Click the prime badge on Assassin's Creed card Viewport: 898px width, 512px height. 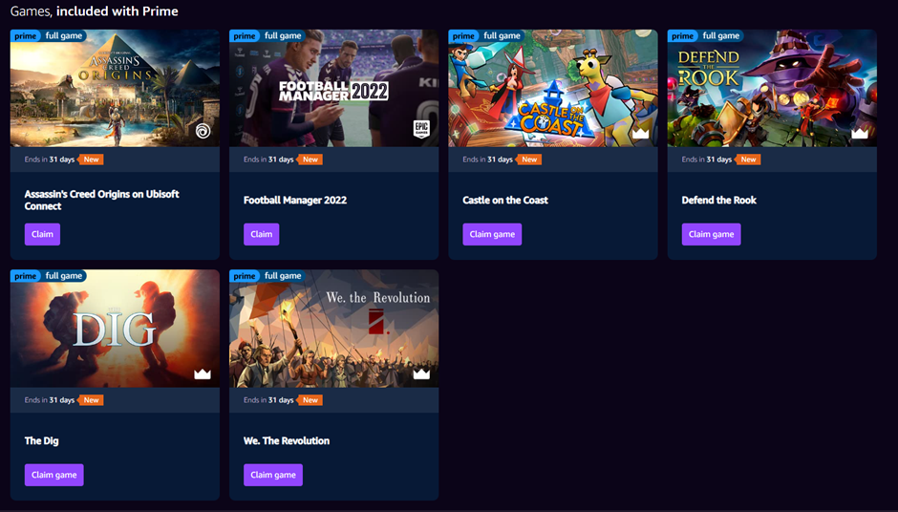25,35
